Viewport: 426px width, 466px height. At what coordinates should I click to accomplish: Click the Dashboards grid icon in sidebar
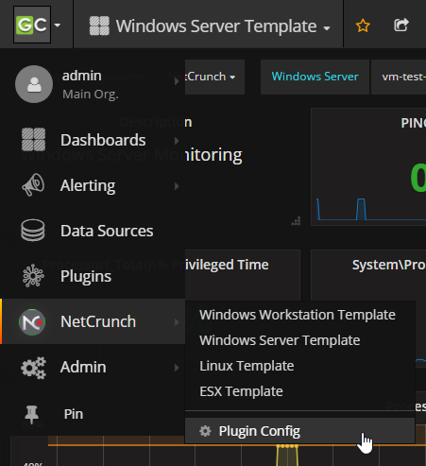[x=33, y=140]
